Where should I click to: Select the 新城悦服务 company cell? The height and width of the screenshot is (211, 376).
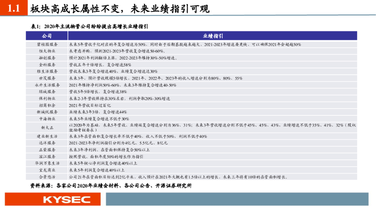pyautogui.click(x=47, y=112)
